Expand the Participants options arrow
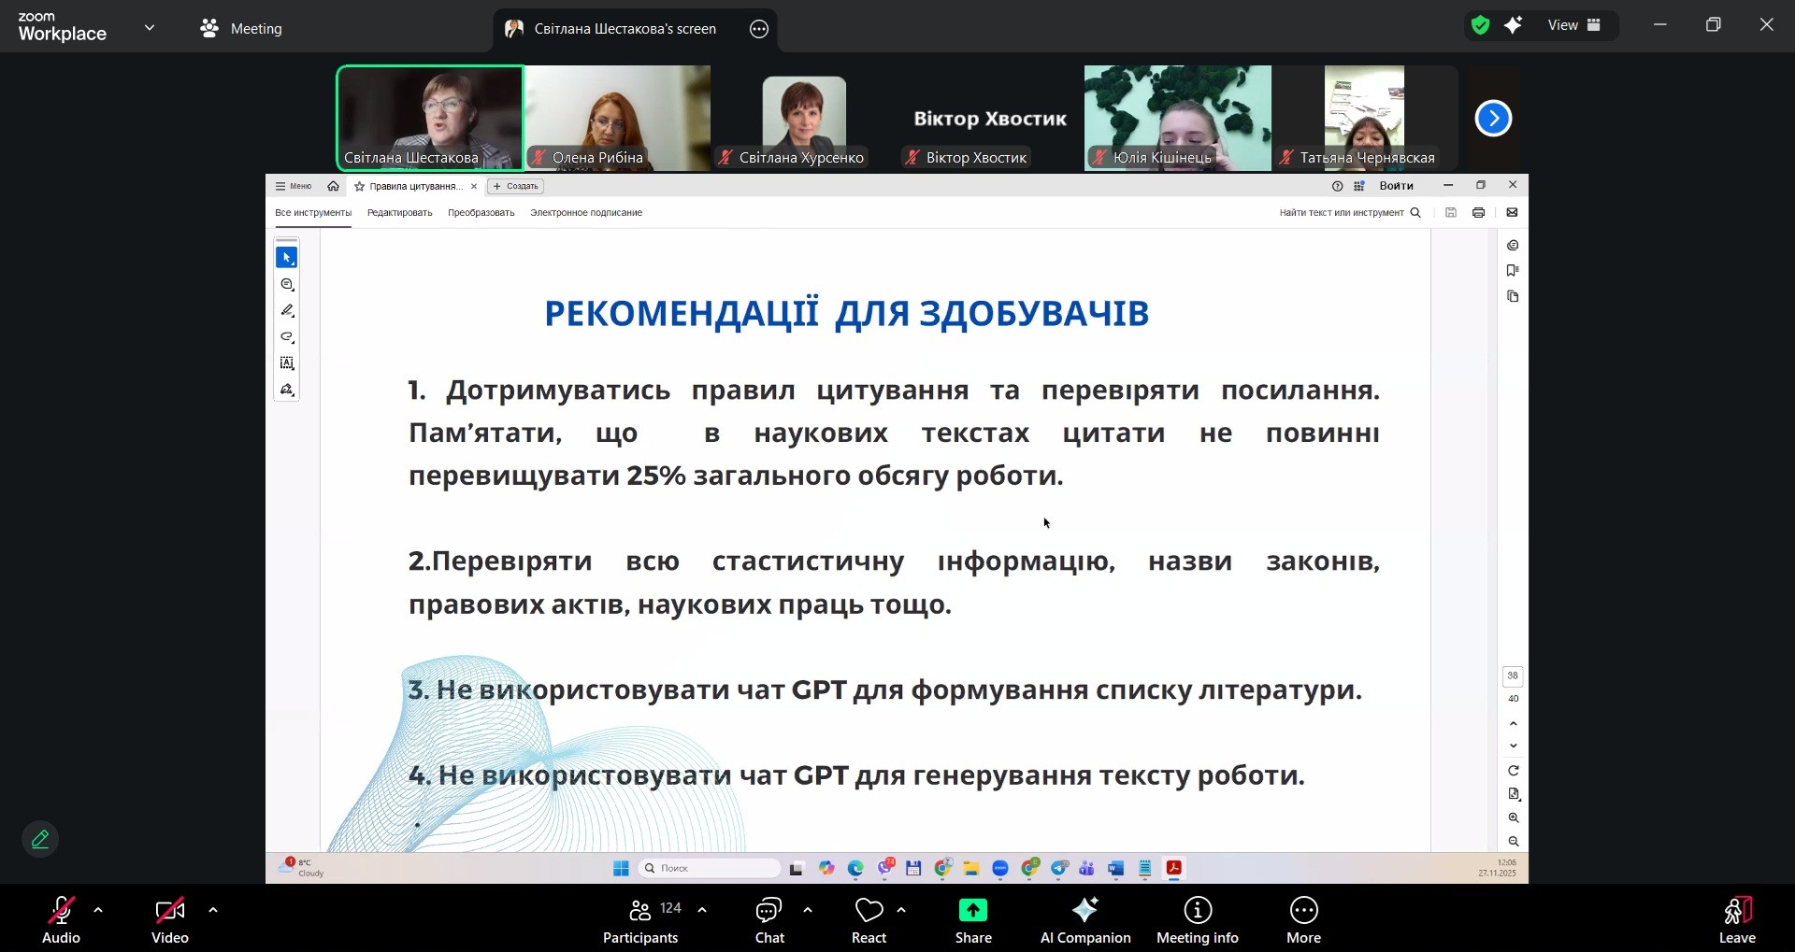This screenshot has height=952, width=1795. tap(702, 910)
